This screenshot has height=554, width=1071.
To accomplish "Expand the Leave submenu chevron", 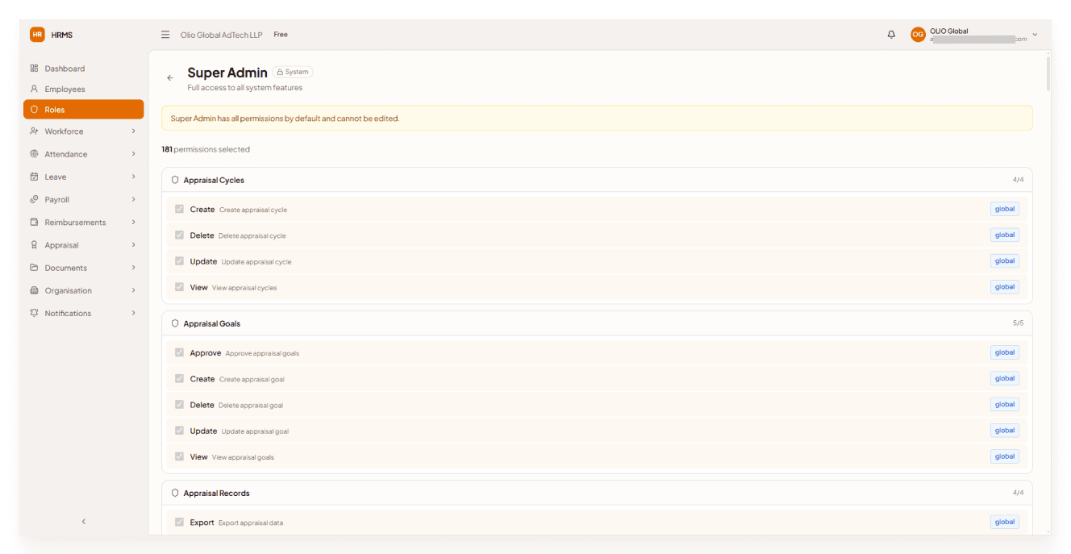I will point(133,177).
